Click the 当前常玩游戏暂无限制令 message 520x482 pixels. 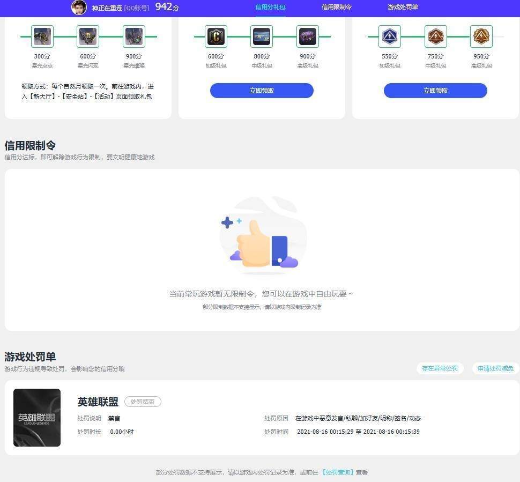tap(261, 294)
